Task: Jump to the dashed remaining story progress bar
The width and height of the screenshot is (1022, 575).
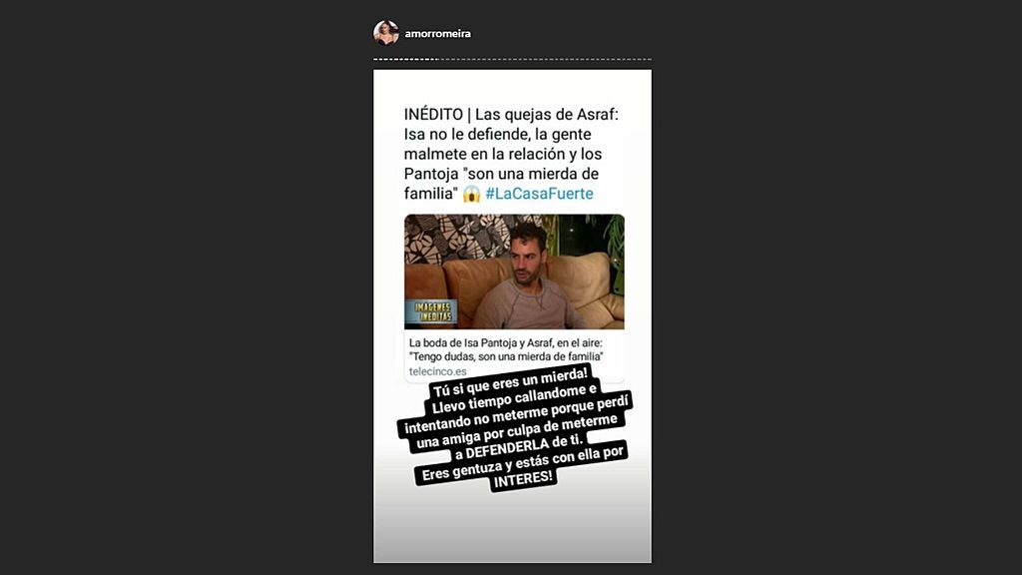Action: [545, 59]
